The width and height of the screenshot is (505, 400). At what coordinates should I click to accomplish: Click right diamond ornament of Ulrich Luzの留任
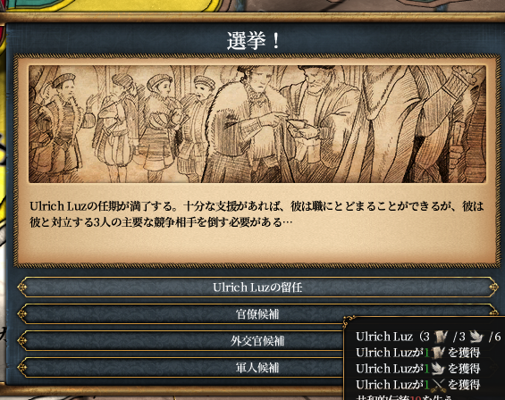[493, 287]
